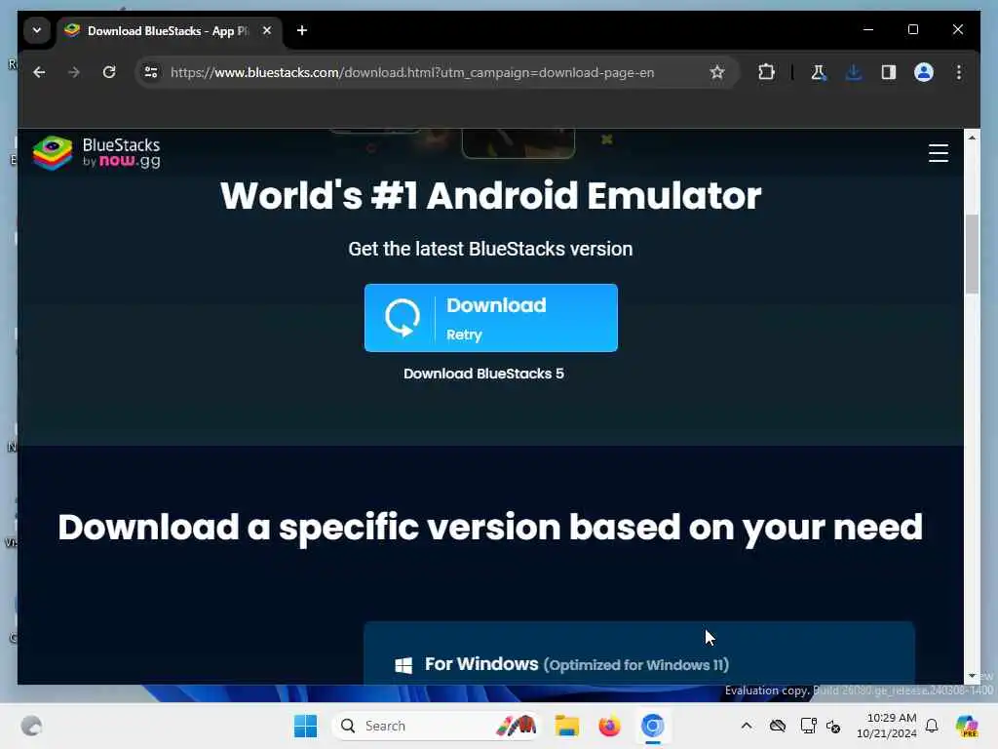Reload the current page

point(109,72)
